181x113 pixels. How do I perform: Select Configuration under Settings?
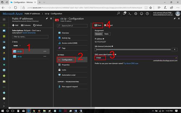72,60
